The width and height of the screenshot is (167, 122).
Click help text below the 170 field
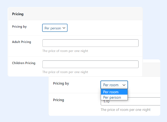pos(126,110)
